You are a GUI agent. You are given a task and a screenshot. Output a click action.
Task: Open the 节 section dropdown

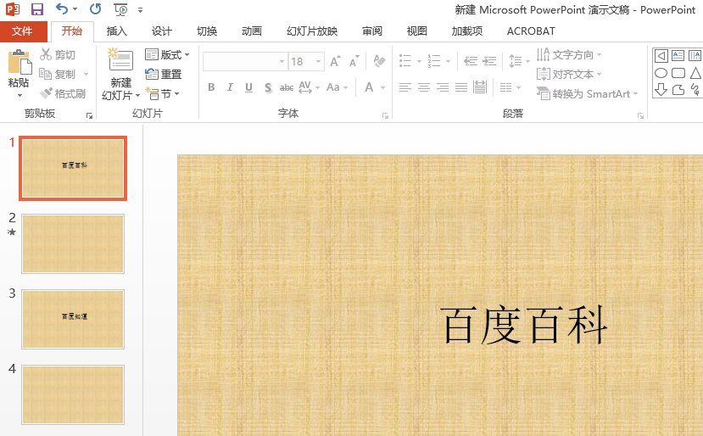coord(162,93)
